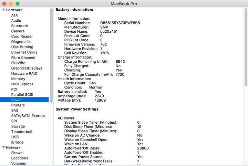Screen dimensions: 248x166
Task: Click the Health Information label
Action: click(74, 79)
